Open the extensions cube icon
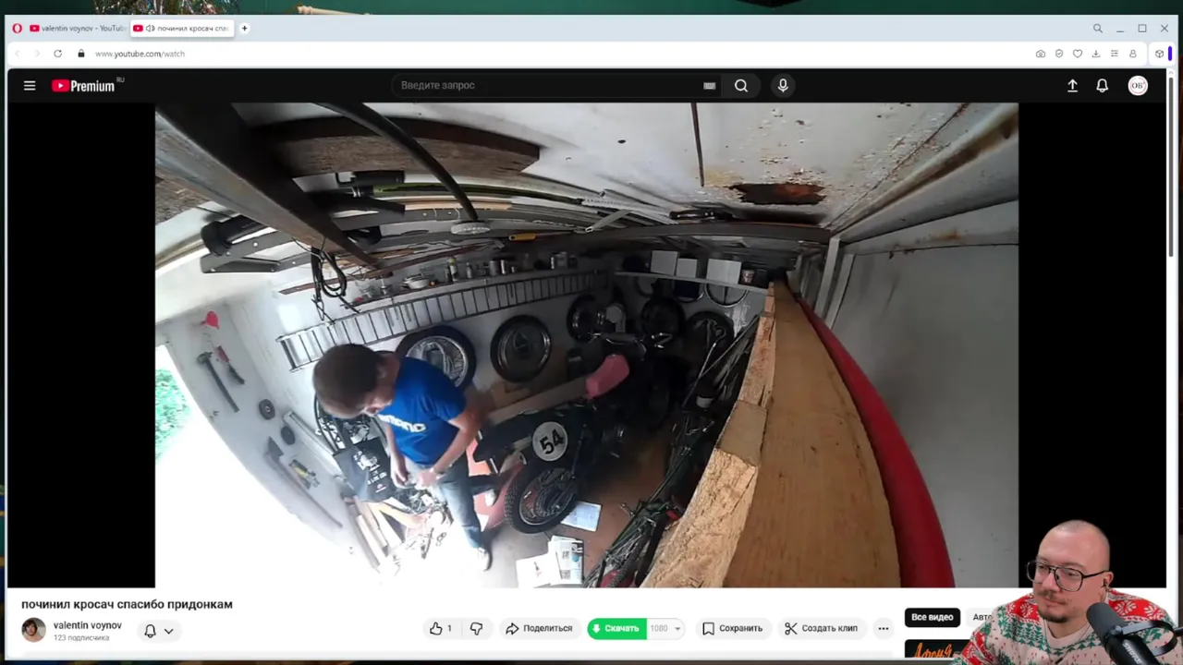The height and width of the screenshot is (665, 1183). tap(1159, 54)
